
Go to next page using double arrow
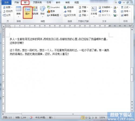point(132,111)
